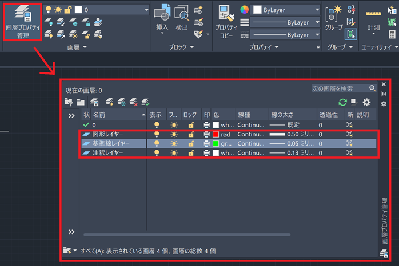Expand the ブロック panel title arrow

click(x=192, y=47)
